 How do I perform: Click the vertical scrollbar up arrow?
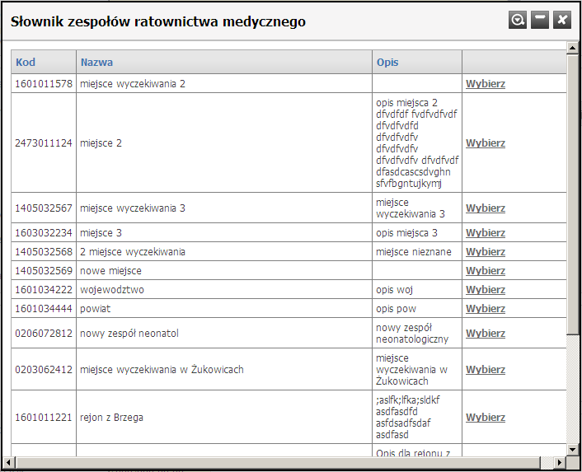[x=572, y=48]
